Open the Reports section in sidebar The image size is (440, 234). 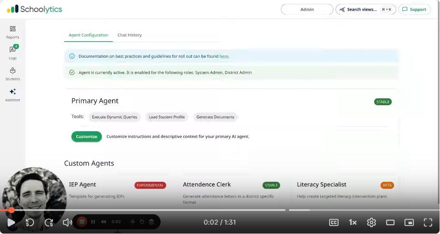coord(12,32)
